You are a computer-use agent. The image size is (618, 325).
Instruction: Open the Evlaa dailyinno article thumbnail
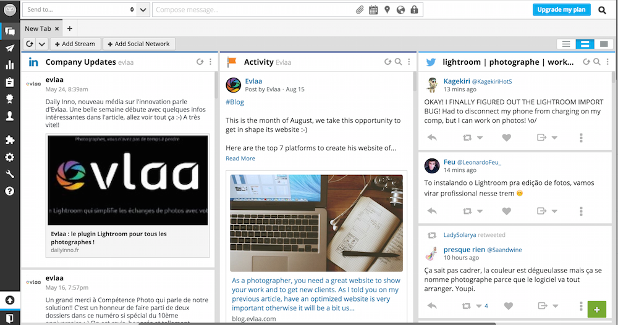tap(128, 180)
